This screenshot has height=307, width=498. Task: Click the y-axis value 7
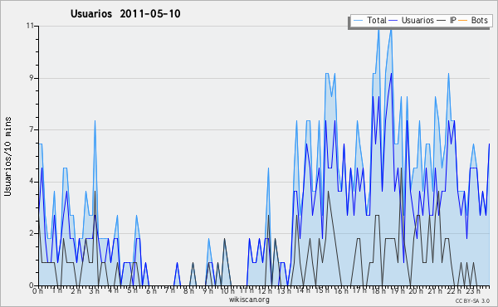32,129
